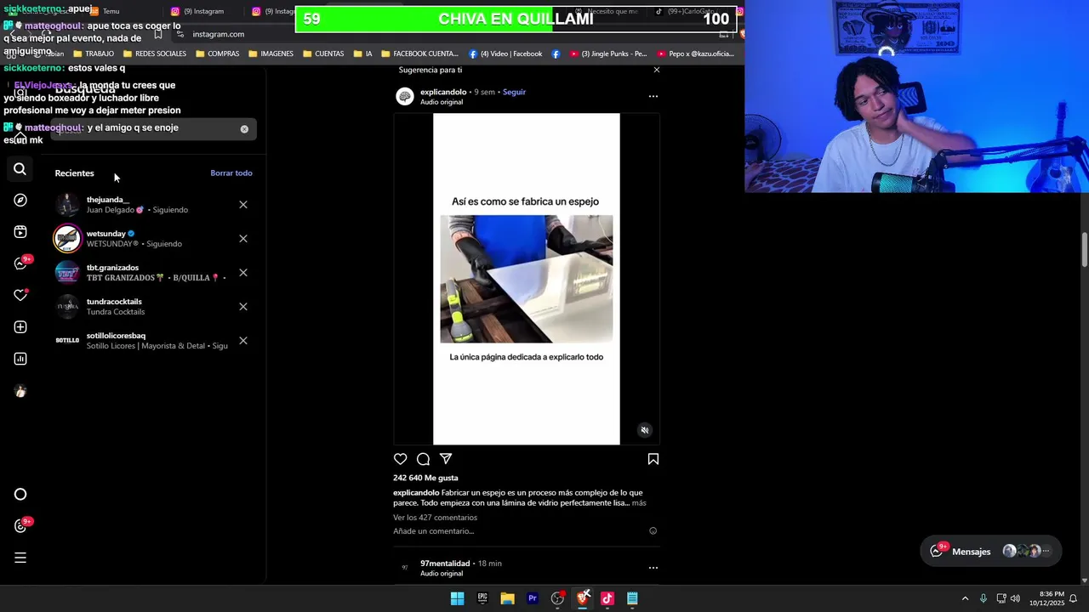Open File Explorer from taskbar
1089x612 pixels.
click(507, 598)
